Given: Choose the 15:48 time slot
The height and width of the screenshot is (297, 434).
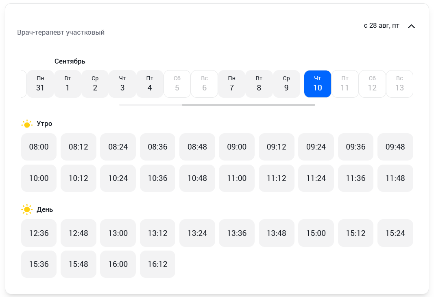Looking at the screenshot, I should pos(79,264).
